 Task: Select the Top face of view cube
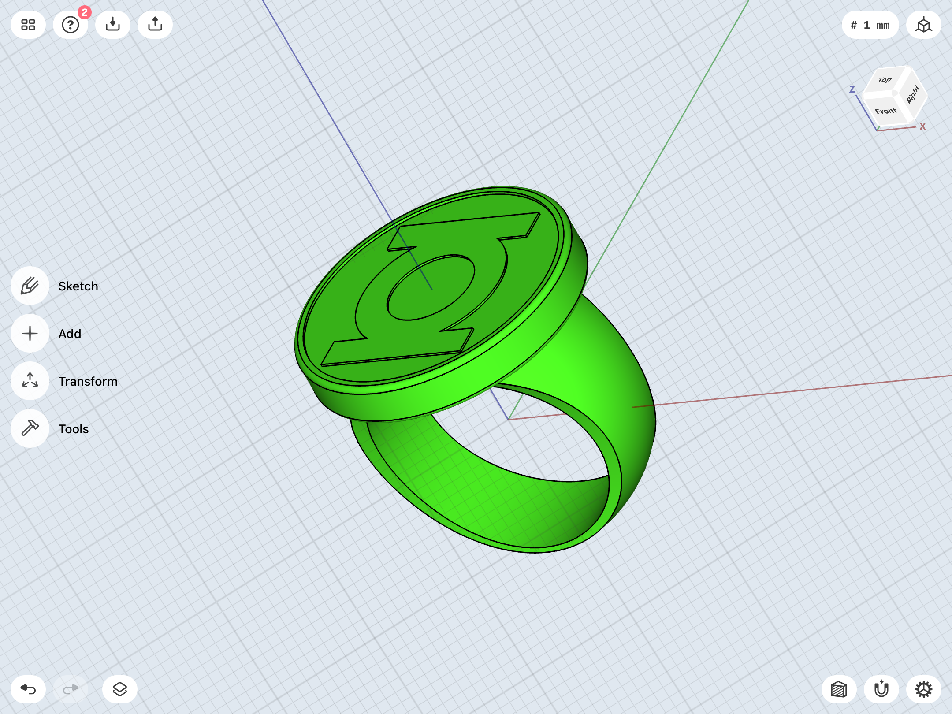885,80
